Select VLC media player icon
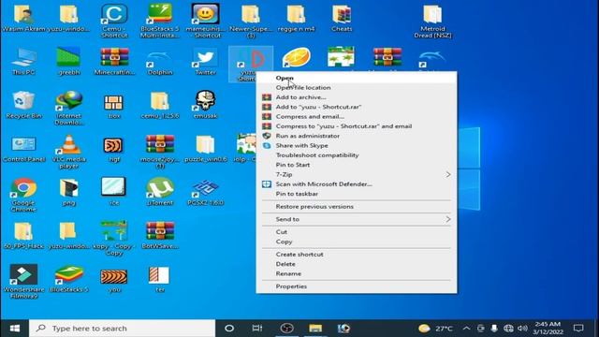Viewport: 599px width, 337px height. 69,152
